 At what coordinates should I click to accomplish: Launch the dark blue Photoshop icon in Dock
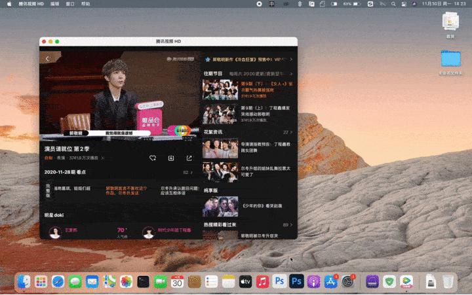(296, 282)
